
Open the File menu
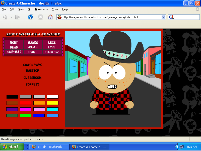click(4, 9)
